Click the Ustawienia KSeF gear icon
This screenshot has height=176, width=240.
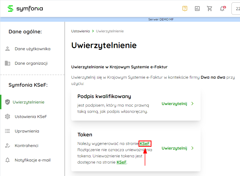(8, 117)
